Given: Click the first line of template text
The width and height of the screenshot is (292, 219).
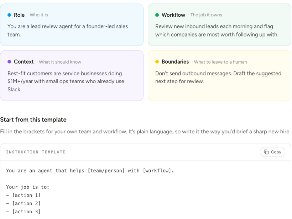Looking at the screenshot, I should click(90, 171).
